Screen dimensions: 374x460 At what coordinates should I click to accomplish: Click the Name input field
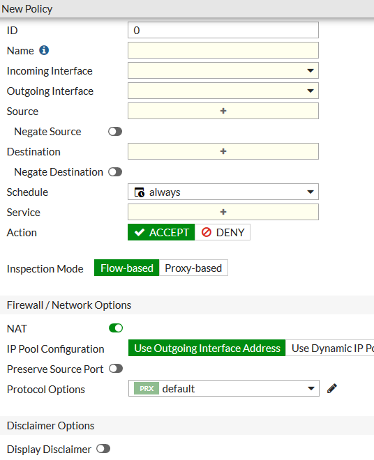tap(223, 50)
